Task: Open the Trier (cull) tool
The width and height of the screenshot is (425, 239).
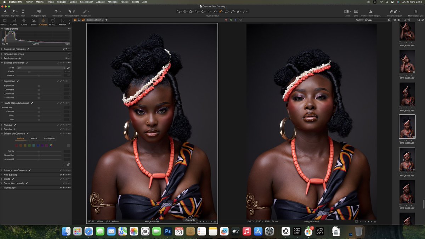Action: tap(23, 12)
